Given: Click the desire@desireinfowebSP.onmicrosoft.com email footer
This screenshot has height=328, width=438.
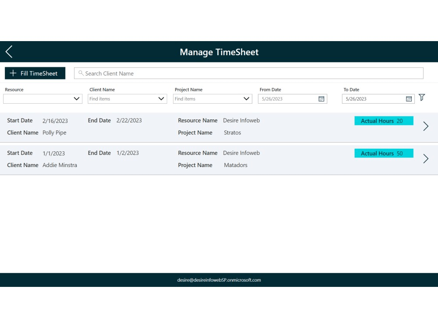Looking at the screenshot, I should [x=219, y=280].
